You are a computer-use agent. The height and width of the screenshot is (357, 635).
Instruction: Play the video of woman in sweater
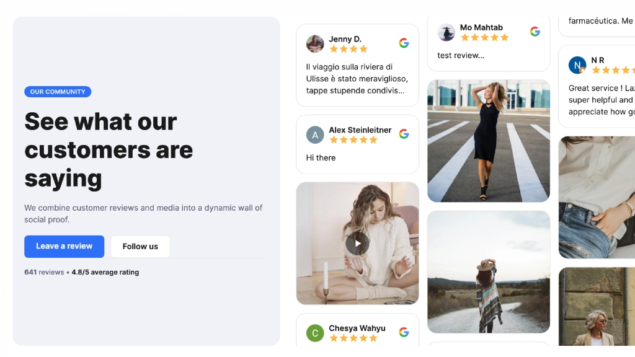coord(357,243)
